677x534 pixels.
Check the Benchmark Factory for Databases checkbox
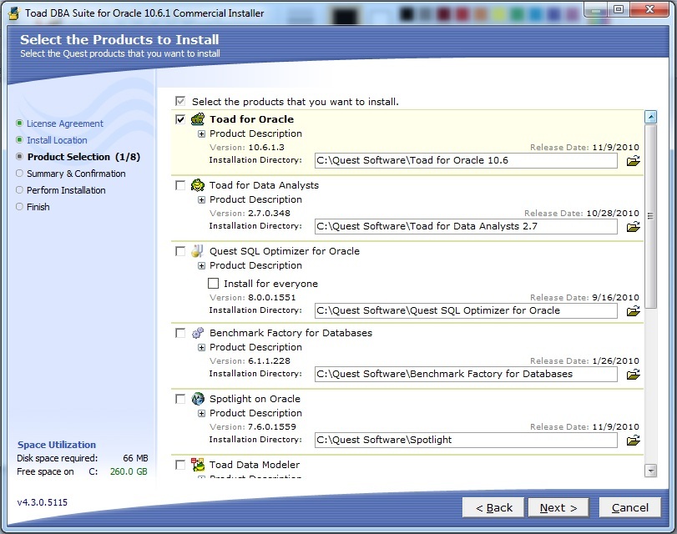(180, 333)
